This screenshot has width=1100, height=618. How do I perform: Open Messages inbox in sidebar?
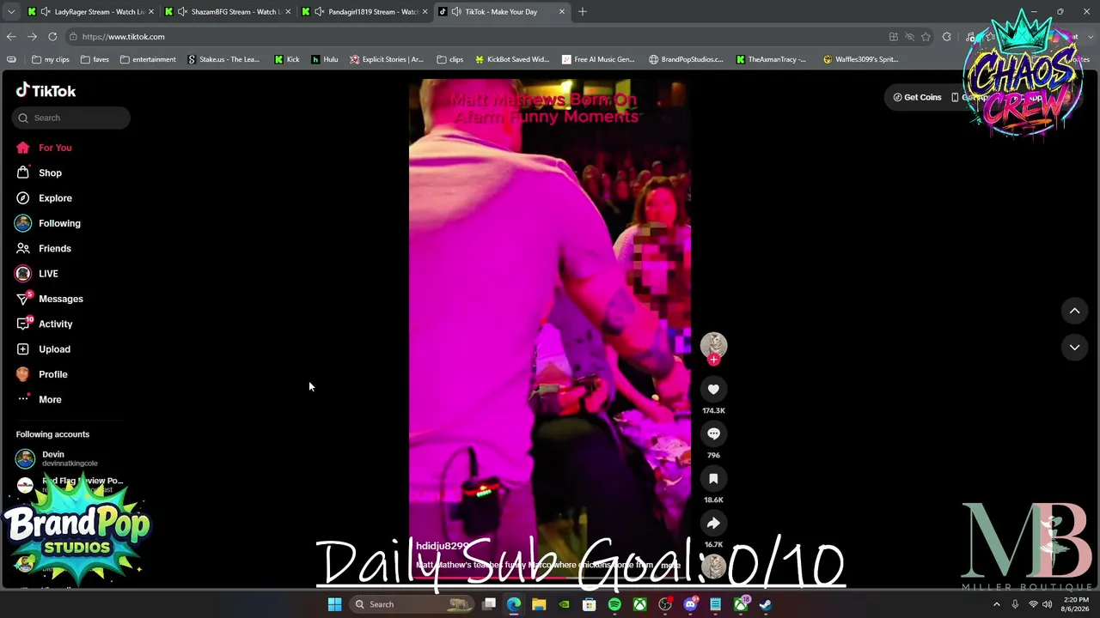[49, 299]
